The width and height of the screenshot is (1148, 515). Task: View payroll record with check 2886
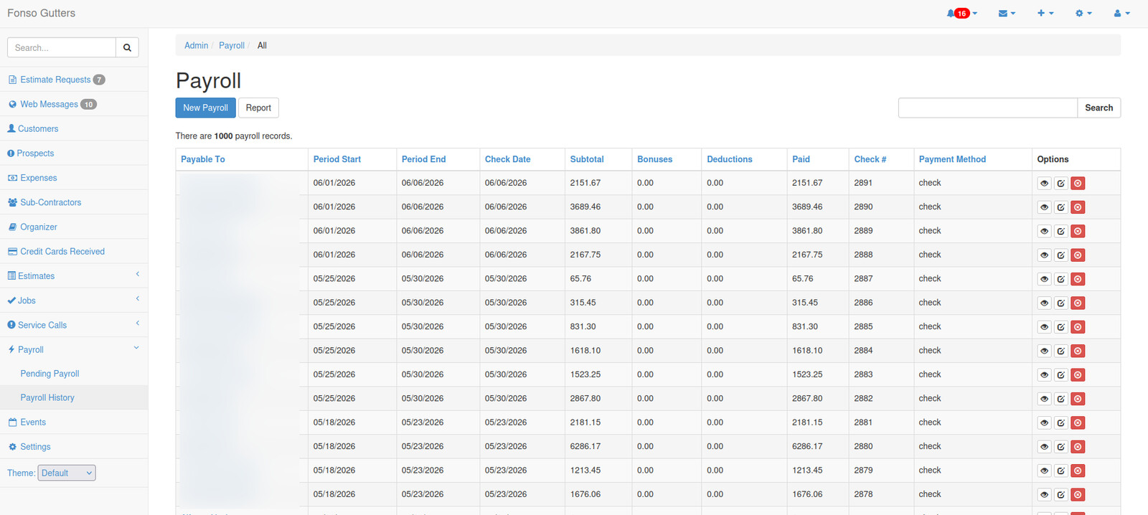[x=1044, y=303]
